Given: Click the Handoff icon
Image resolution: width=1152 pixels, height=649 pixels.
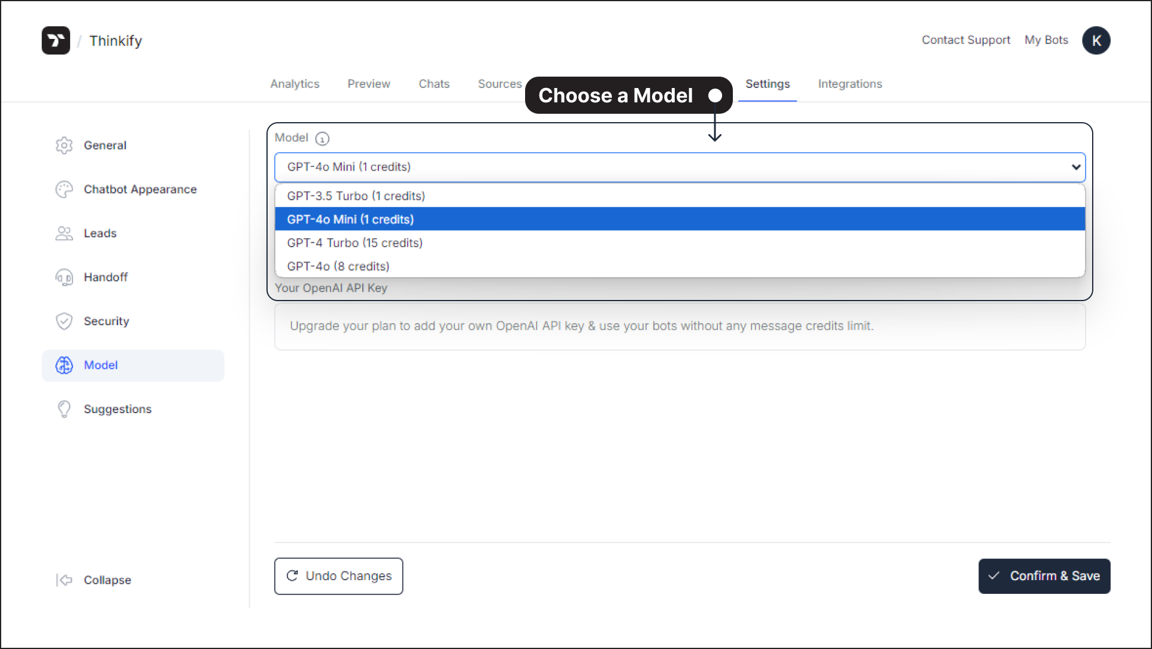Looking at the screenshot, I should tap(63, 277).
